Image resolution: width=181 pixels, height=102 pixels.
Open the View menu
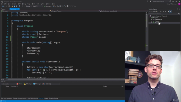[x=9, y=4]
